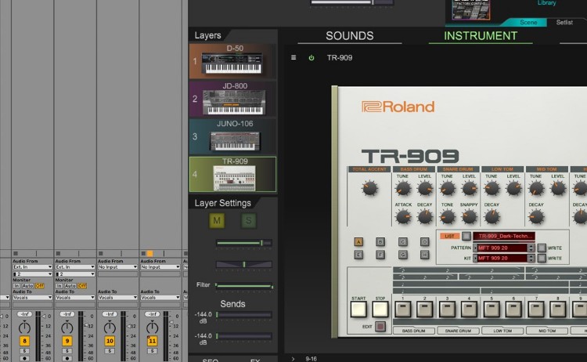Select the SNARE DRUM instrument tab
Image resolution: width=587 pixels, height=362 pixels.
click(x=458, y=331)
